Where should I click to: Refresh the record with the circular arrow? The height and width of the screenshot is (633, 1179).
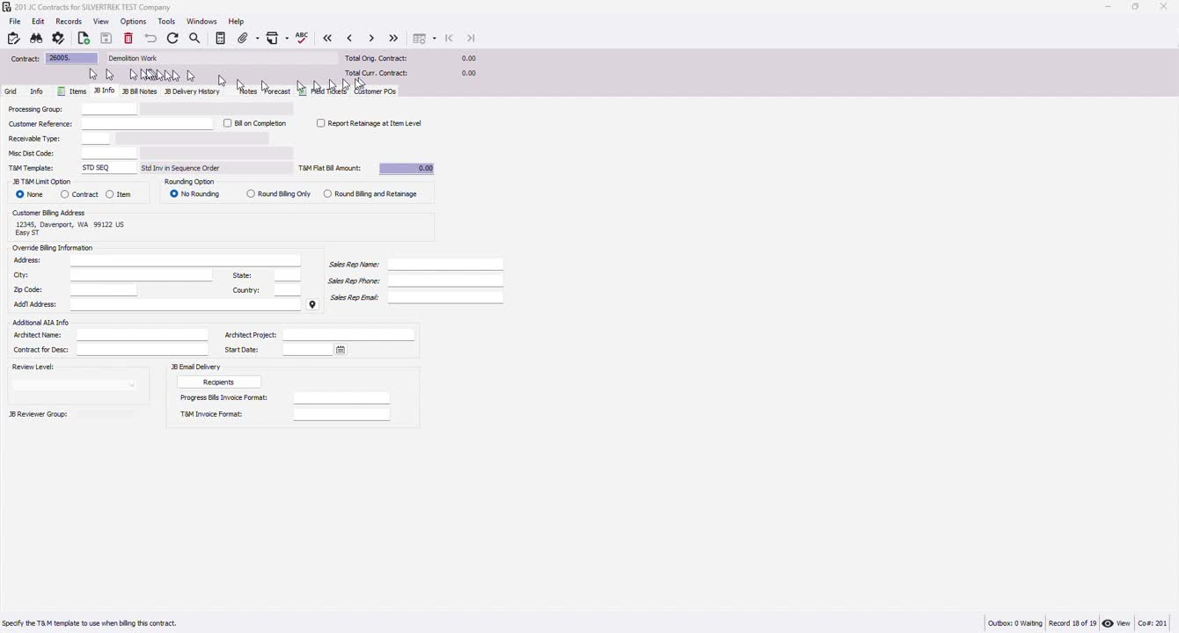coord(172,39)
